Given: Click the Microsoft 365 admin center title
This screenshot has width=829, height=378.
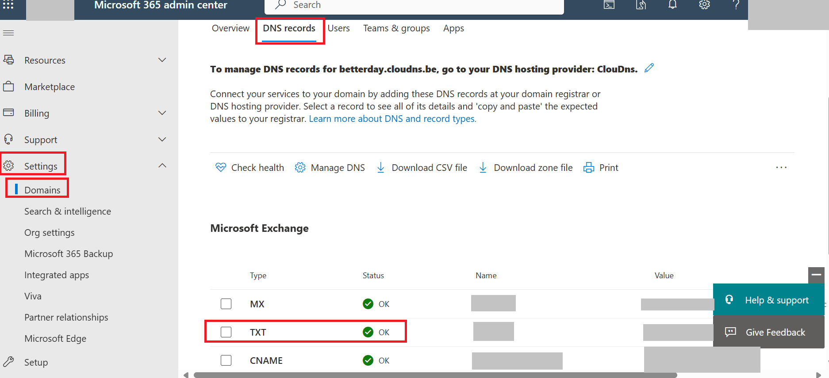Looking at the screenshot, I should (161, 5).
